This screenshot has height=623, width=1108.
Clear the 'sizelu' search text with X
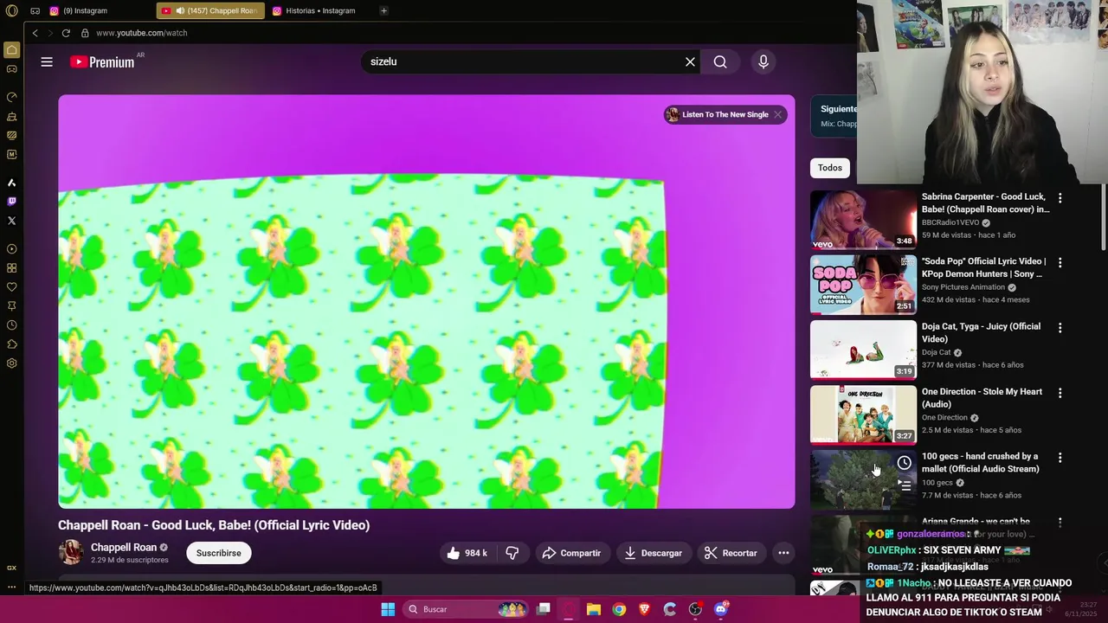pyautogui.click(x=690, y=61)
